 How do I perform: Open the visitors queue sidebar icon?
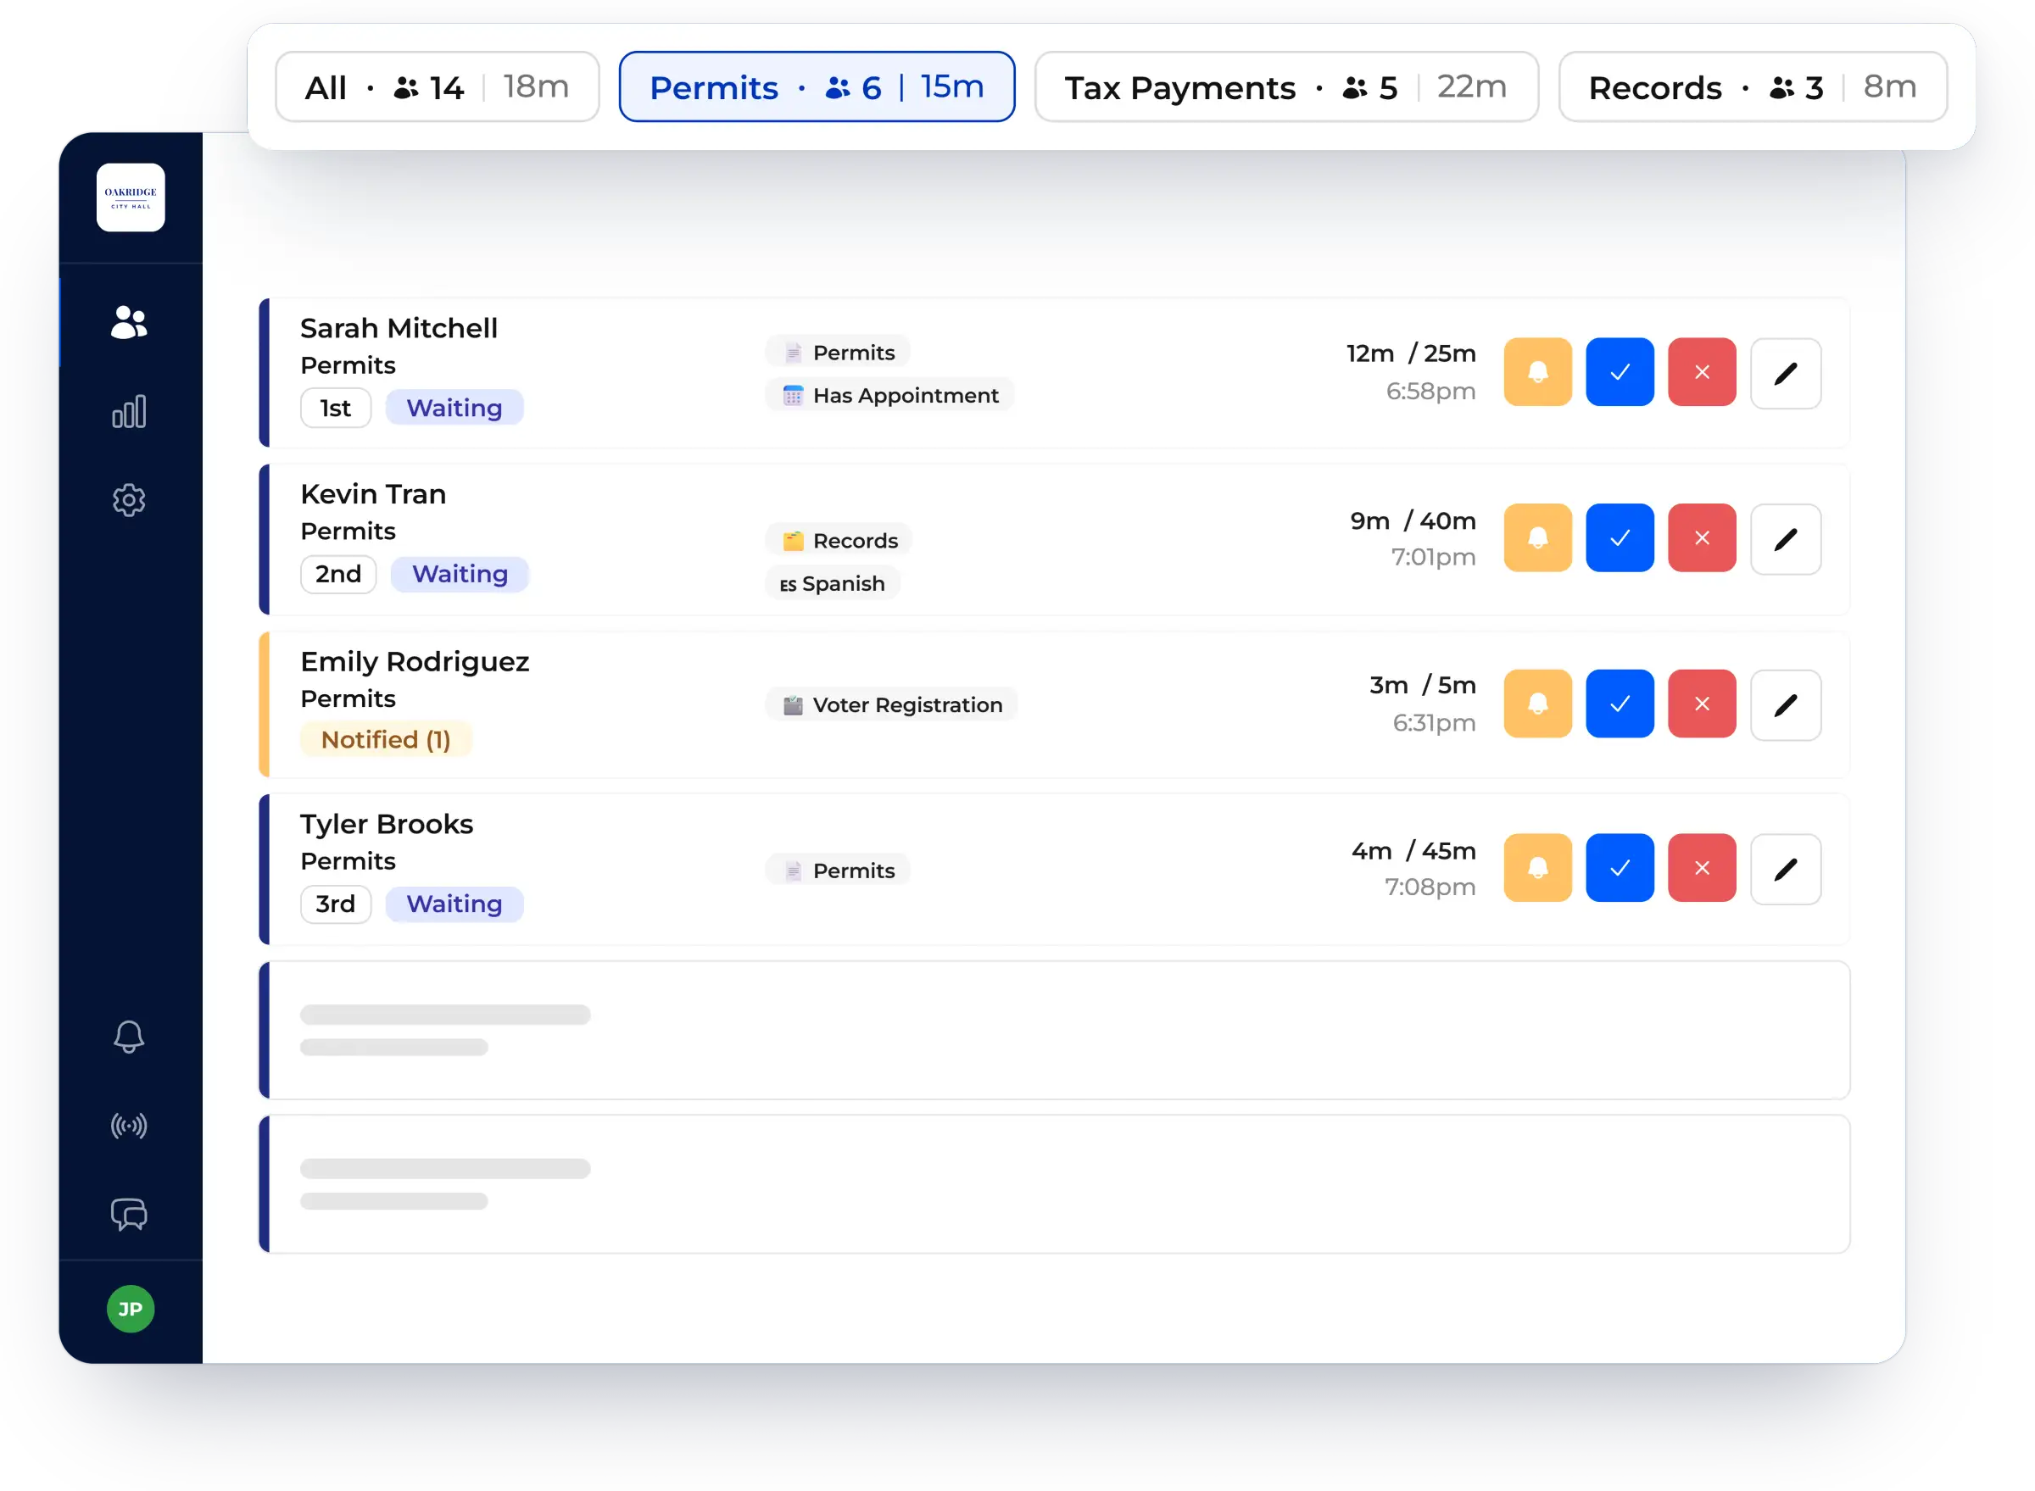coord(129,322)
